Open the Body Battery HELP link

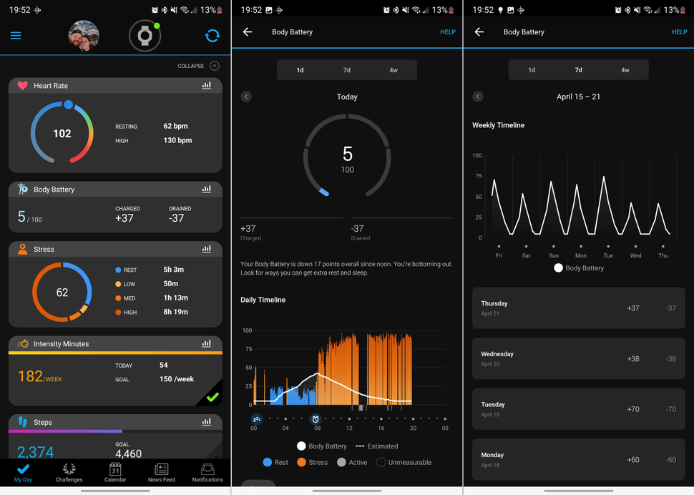pyautogui.click(x=448, y=32)
